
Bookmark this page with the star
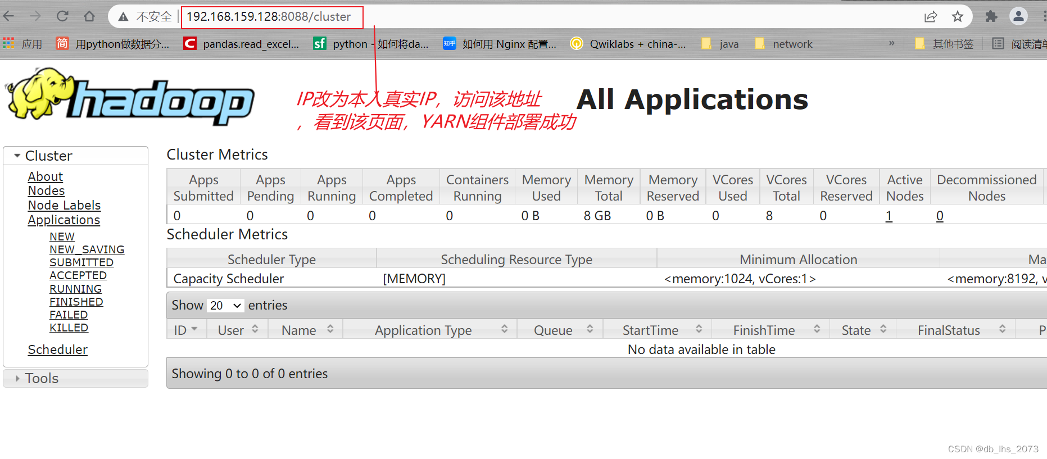(x=958, y=17)
